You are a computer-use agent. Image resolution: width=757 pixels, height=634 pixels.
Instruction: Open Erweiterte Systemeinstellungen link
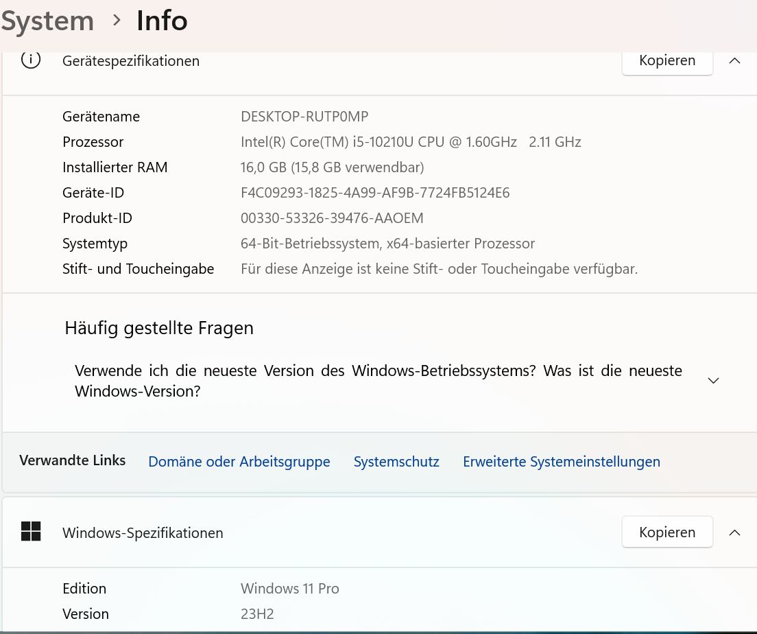(x=562, y=462)
